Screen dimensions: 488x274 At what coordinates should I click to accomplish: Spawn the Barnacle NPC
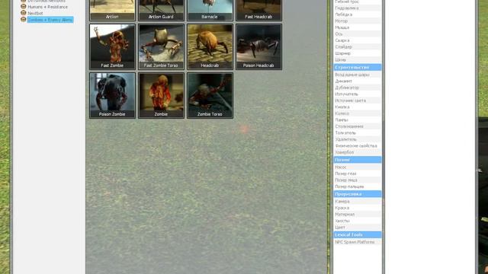210,10
